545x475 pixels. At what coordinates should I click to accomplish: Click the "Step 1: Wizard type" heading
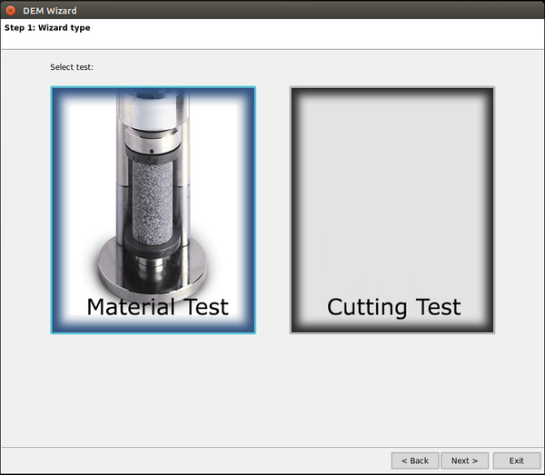(47, 28)
